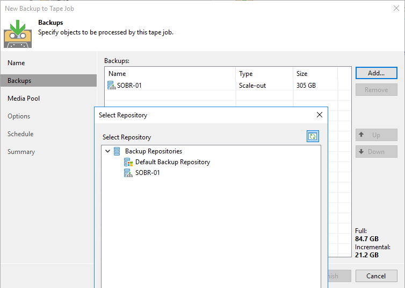
Task: Click the disabled Remove button
Action: [x=376, y=89]
